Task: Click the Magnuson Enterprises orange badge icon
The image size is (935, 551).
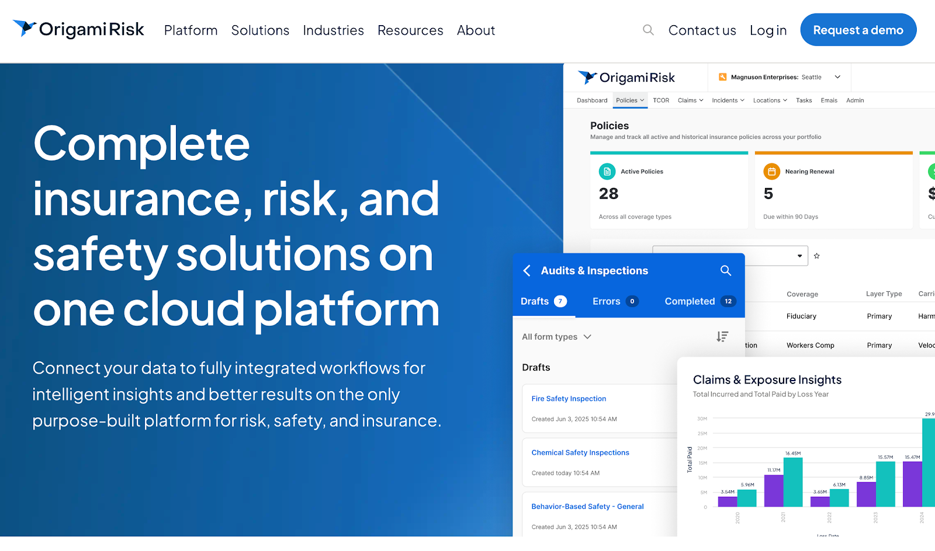Action: (x=722, y=77)
